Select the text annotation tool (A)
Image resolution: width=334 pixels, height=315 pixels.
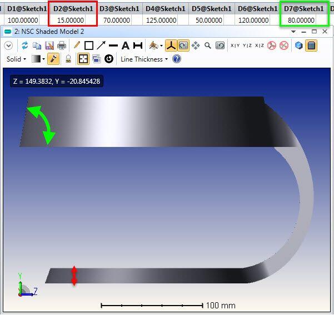tap(126, 45)
